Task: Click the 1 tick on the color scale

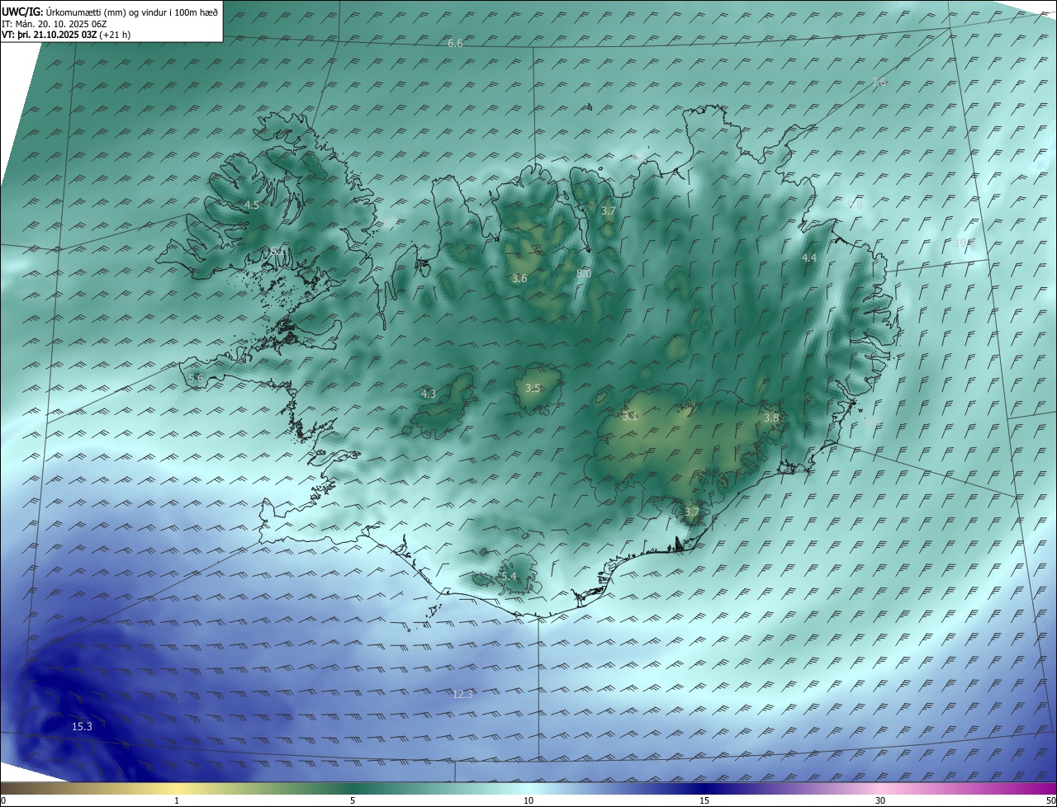Action: 177,800
